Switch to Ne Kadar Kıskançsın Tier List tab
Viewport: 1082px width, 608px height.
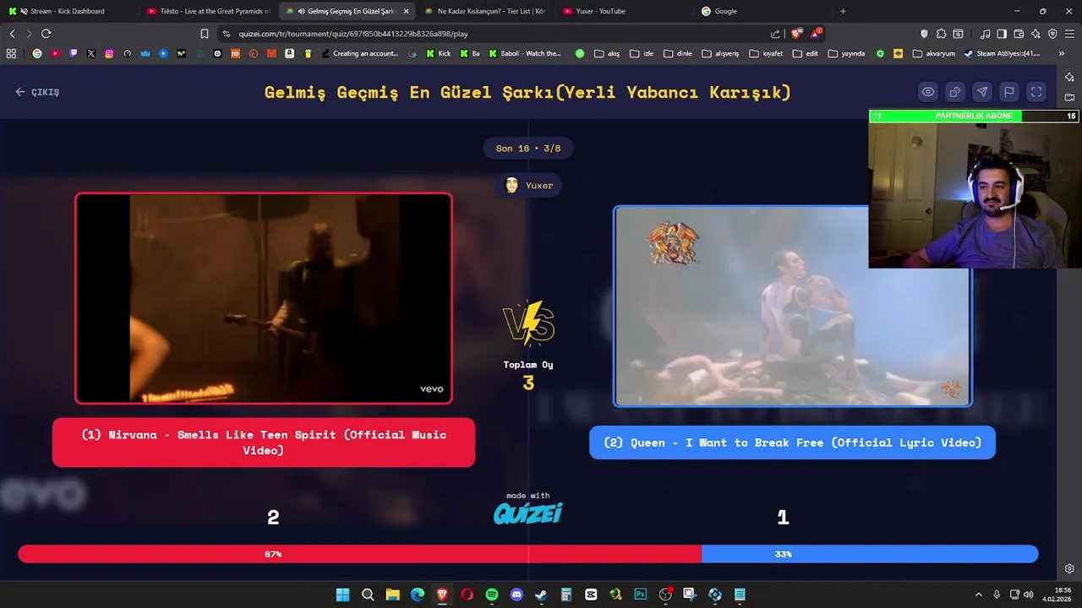[x=485, y=11]
